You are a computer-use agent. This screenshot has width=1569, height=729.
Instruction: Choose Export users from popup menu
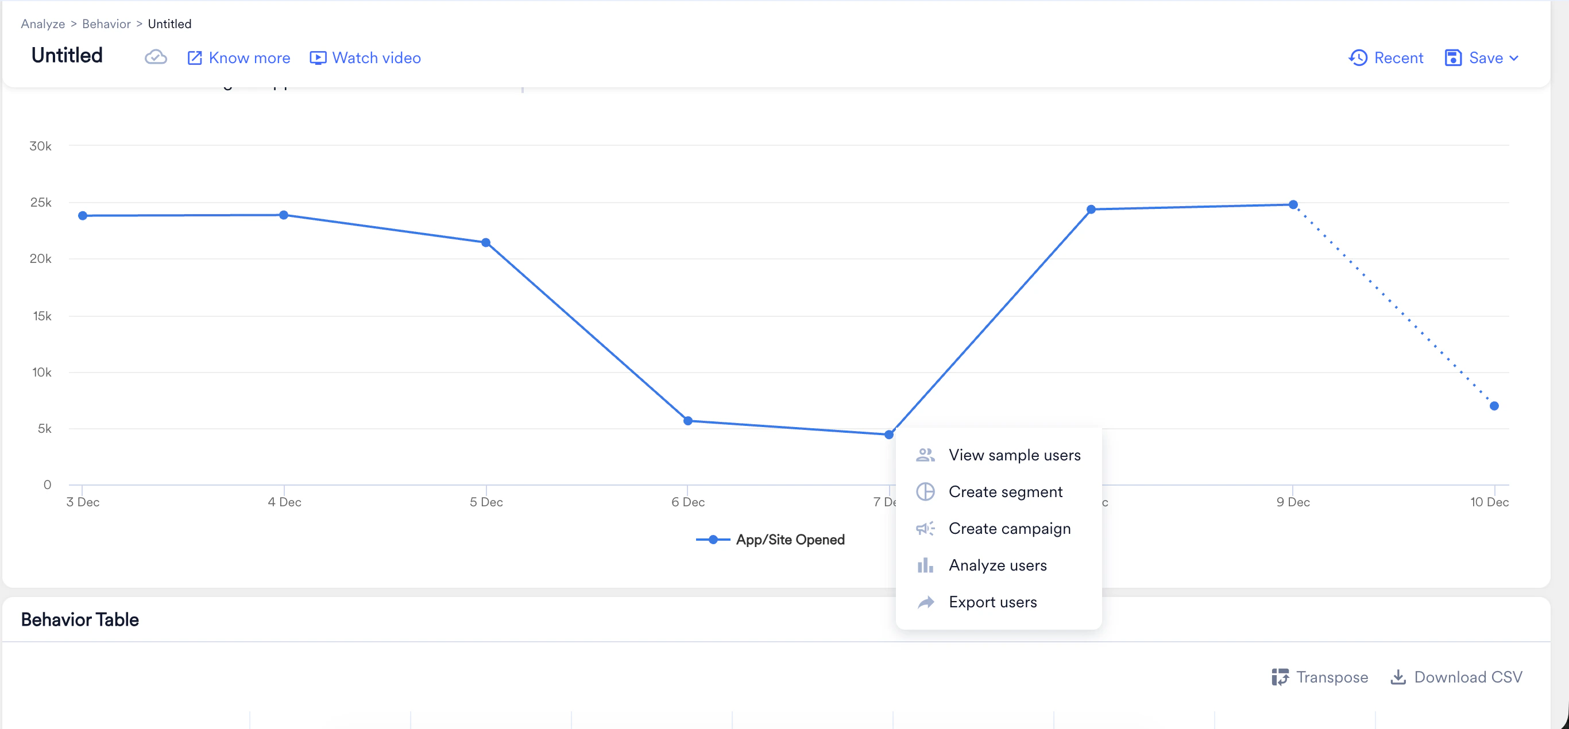coord(992,602)
